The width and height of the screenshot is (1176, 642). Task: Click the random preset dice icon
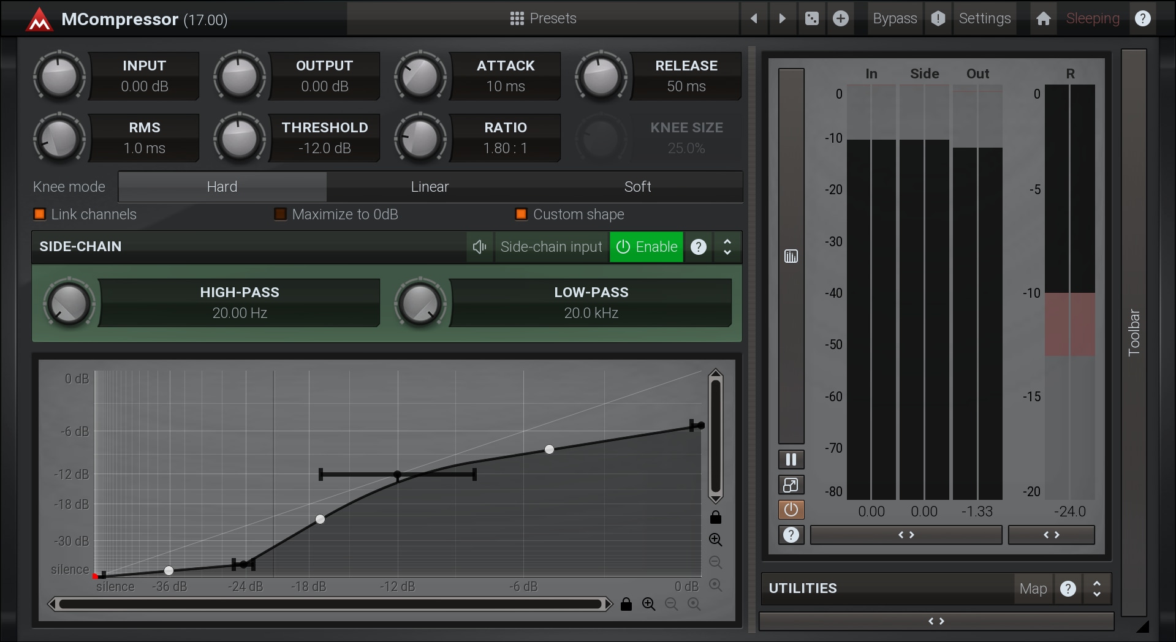(811, 18)
